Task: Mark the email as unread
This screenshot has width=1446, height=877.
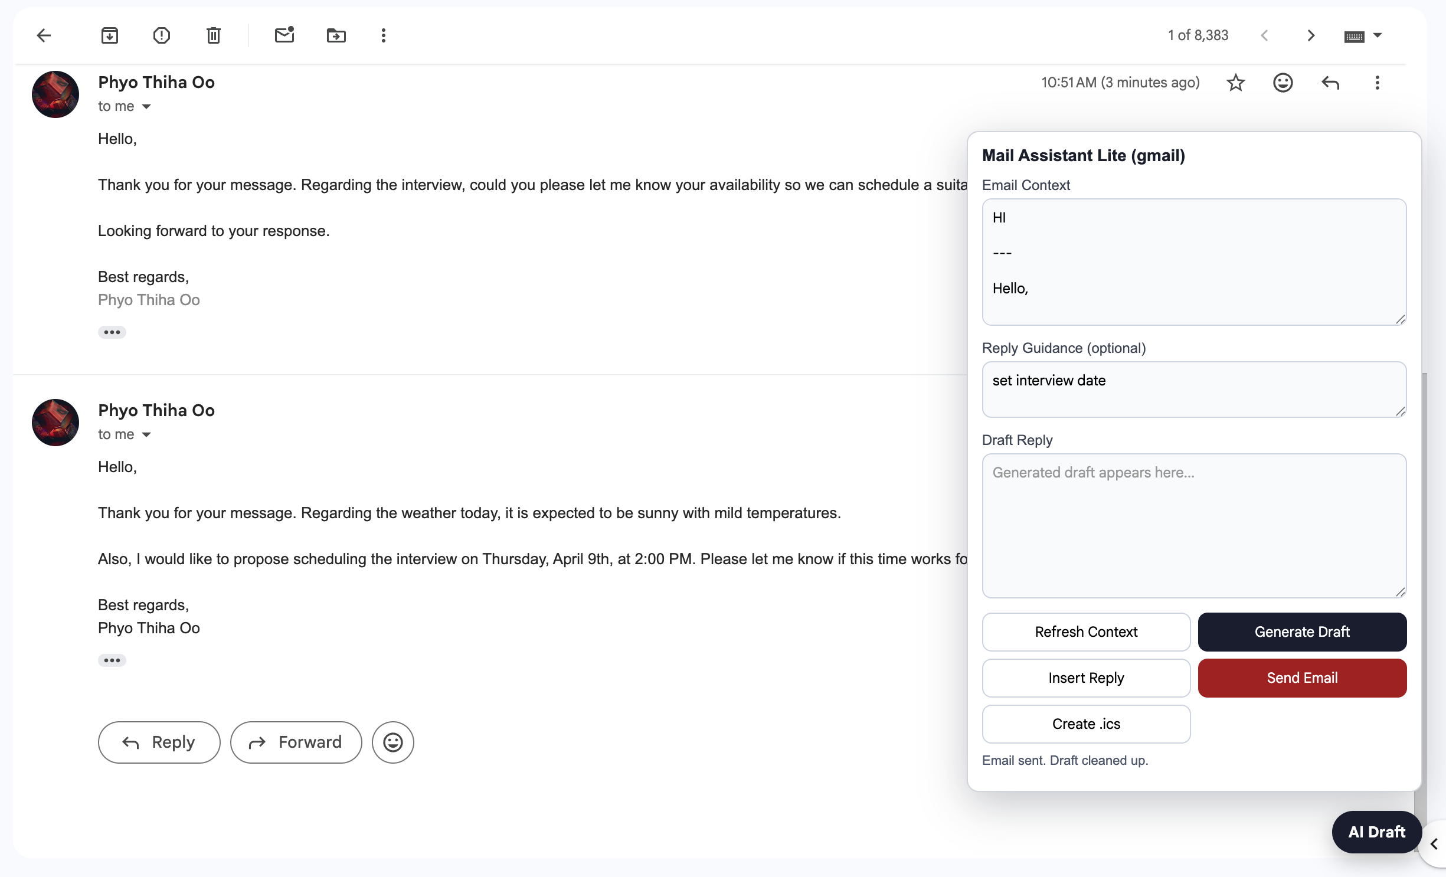Action: [x=284, y=35]
